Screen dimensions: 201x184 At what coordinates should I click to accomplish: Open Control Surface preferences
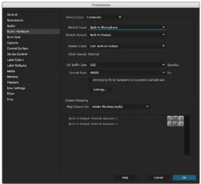33,48
